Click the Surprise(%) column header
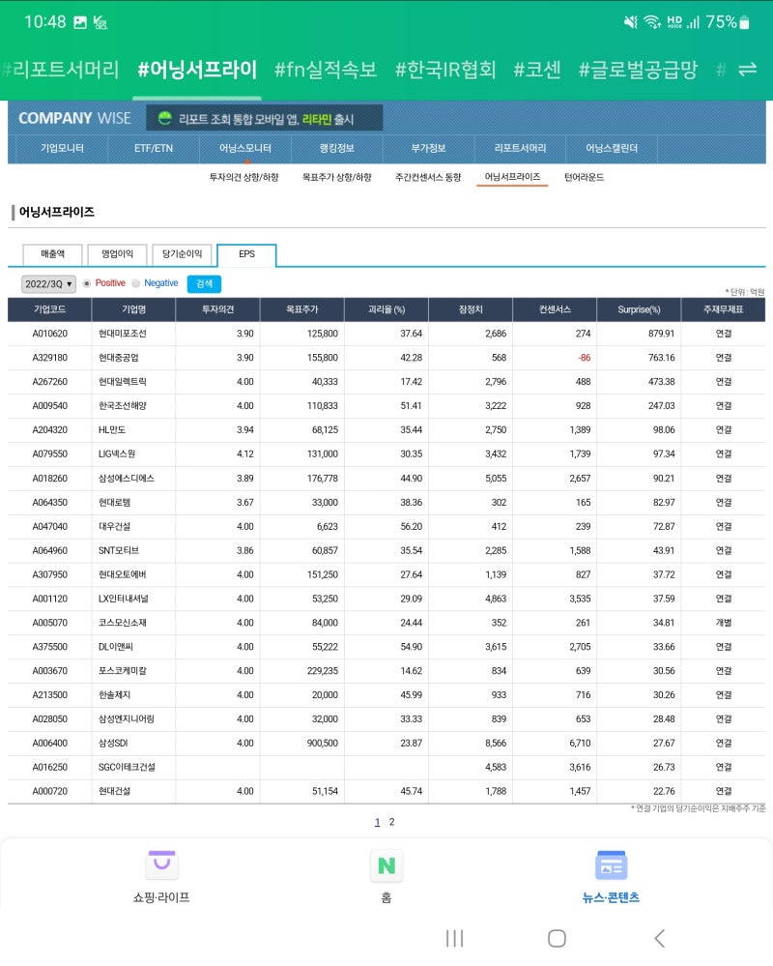The width and height of the screenshot is (773, 966). click(639, 309)
